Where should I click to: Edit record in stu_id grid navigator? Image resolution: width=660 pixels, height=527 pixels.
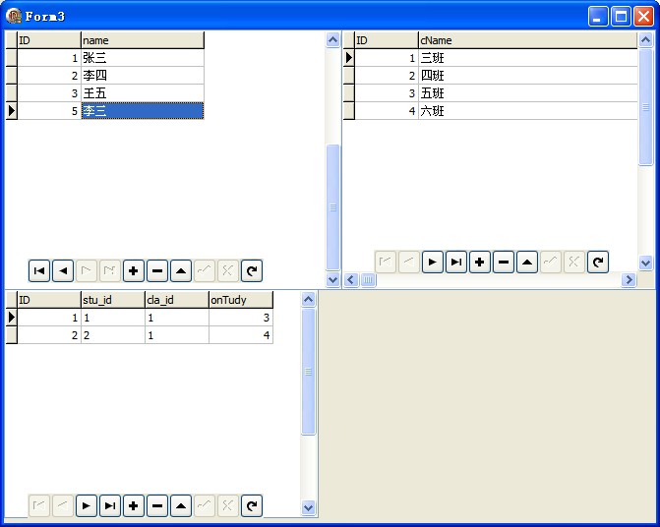[x=181, y=505]
